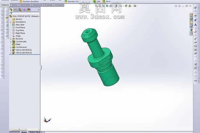Open the Smart Dimension dropdown arrow
Image resolution: width=200 pixels, height=133 pixels.
[x=199, y=8]
